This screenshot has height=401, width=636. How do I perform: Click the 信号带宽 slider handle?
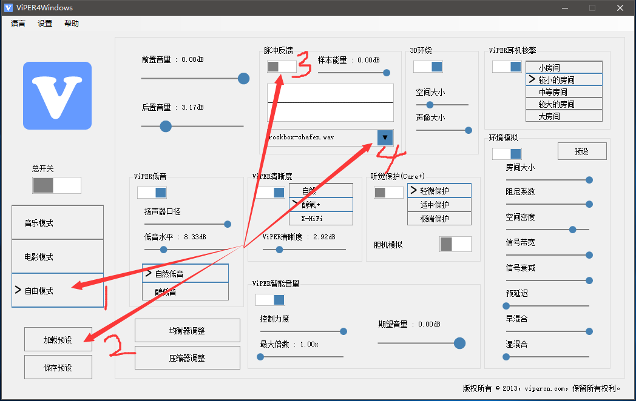coord(589,255)
